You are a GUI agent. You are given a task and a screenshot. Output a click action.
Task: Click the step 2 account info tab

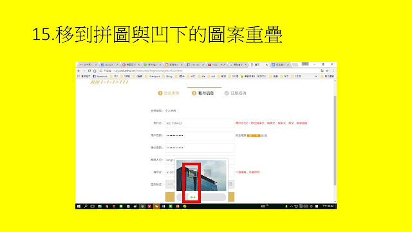coord(203,93)
